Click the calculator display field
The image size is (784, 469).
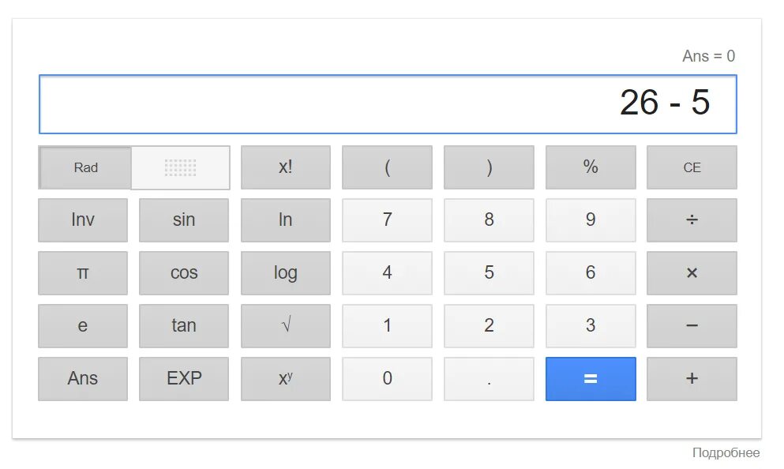[387, 104]
